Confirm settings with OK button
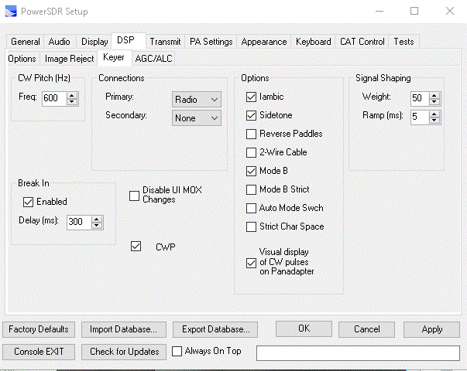 pos(304,328)
